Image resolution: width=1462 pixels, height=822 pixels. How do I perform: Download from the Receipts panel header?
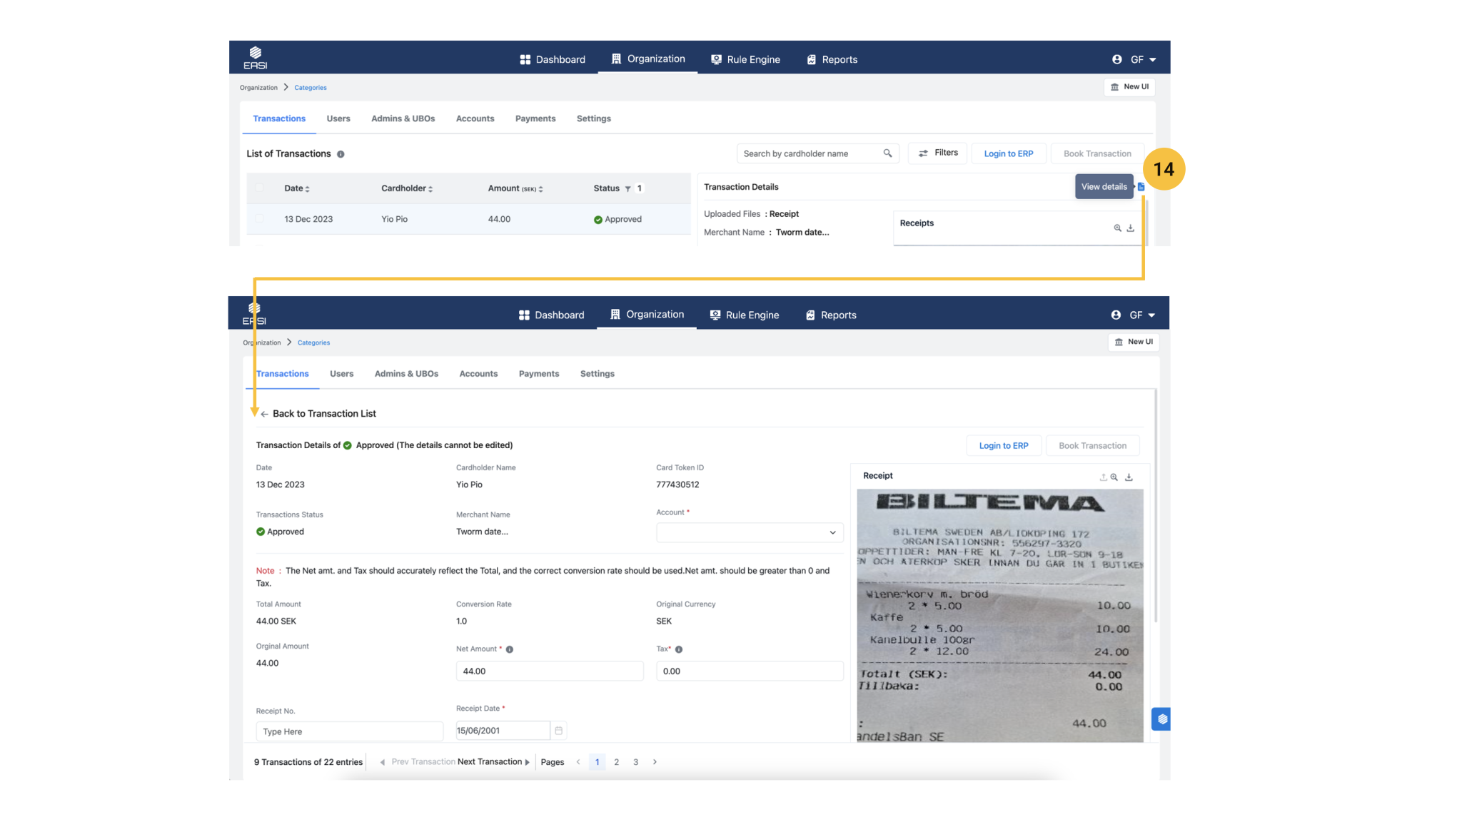pyautogui.click(x=1130, y=228)
